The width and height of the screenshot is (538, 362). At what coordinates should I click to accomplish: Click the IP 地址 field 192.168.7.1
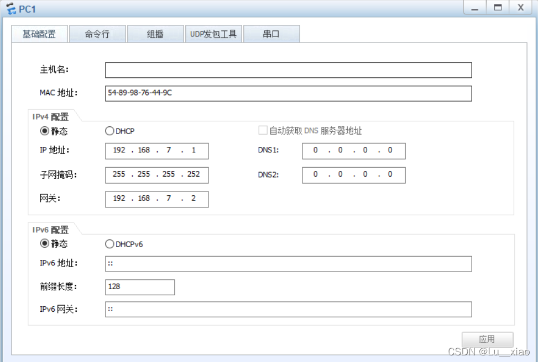[157, 151]
